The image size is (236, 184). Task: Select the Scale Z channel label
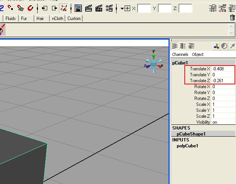tap(203, 116)
